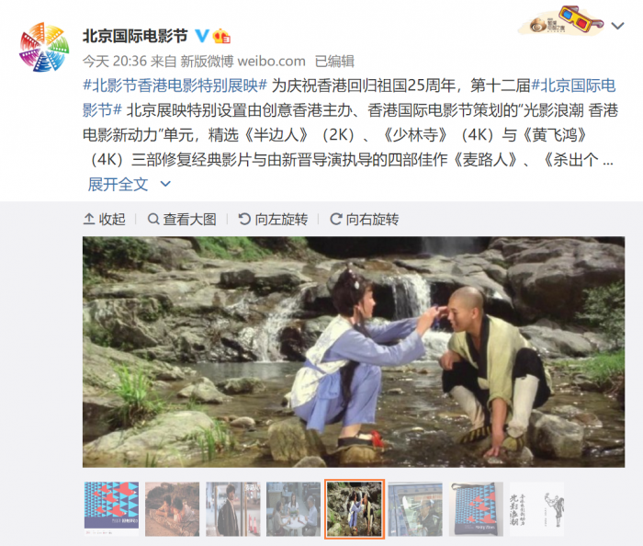
Task: Select the last calligraphy thumbnail
Action: click(x=536, y=509)
